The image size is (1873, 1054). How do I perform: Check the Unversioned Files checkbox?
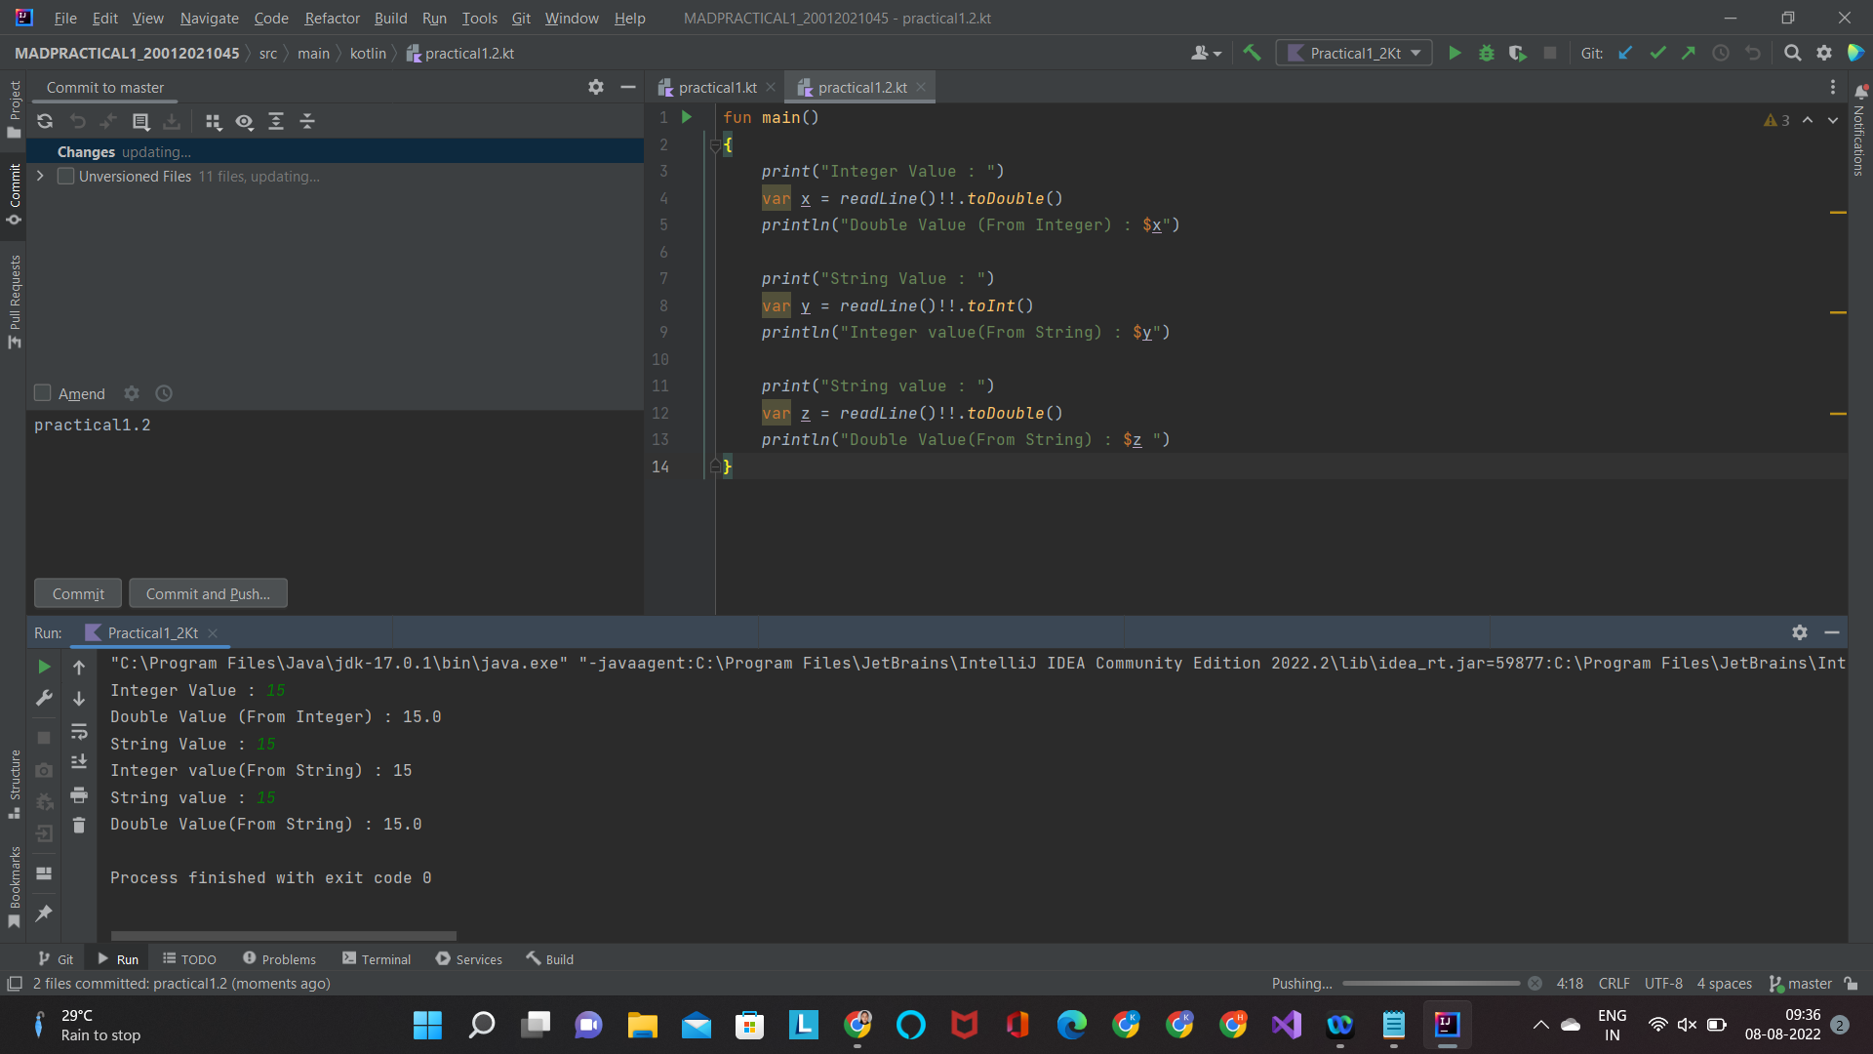click(65, 177)
